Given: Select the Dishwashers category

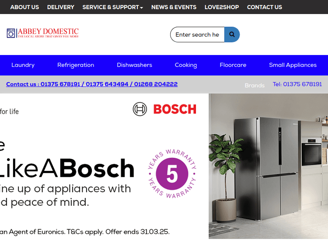Looking at the screenshot, I should tap(135, 65).
